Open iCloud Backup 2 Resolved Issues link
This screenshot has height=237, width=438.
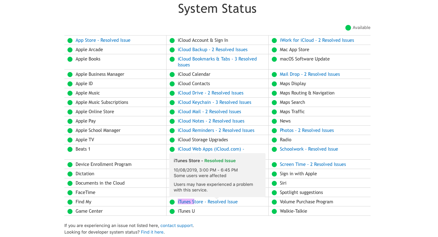[x=212, y=50]
